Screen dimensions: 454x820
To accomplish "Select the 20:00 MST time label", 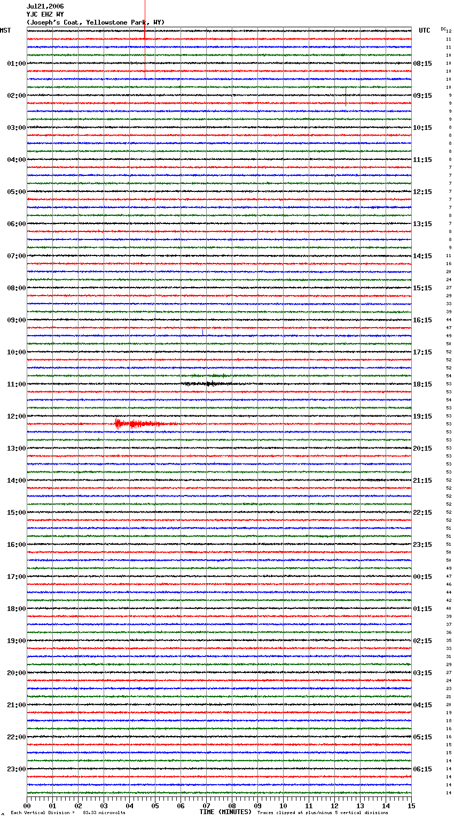I will (x=17, y=673).
